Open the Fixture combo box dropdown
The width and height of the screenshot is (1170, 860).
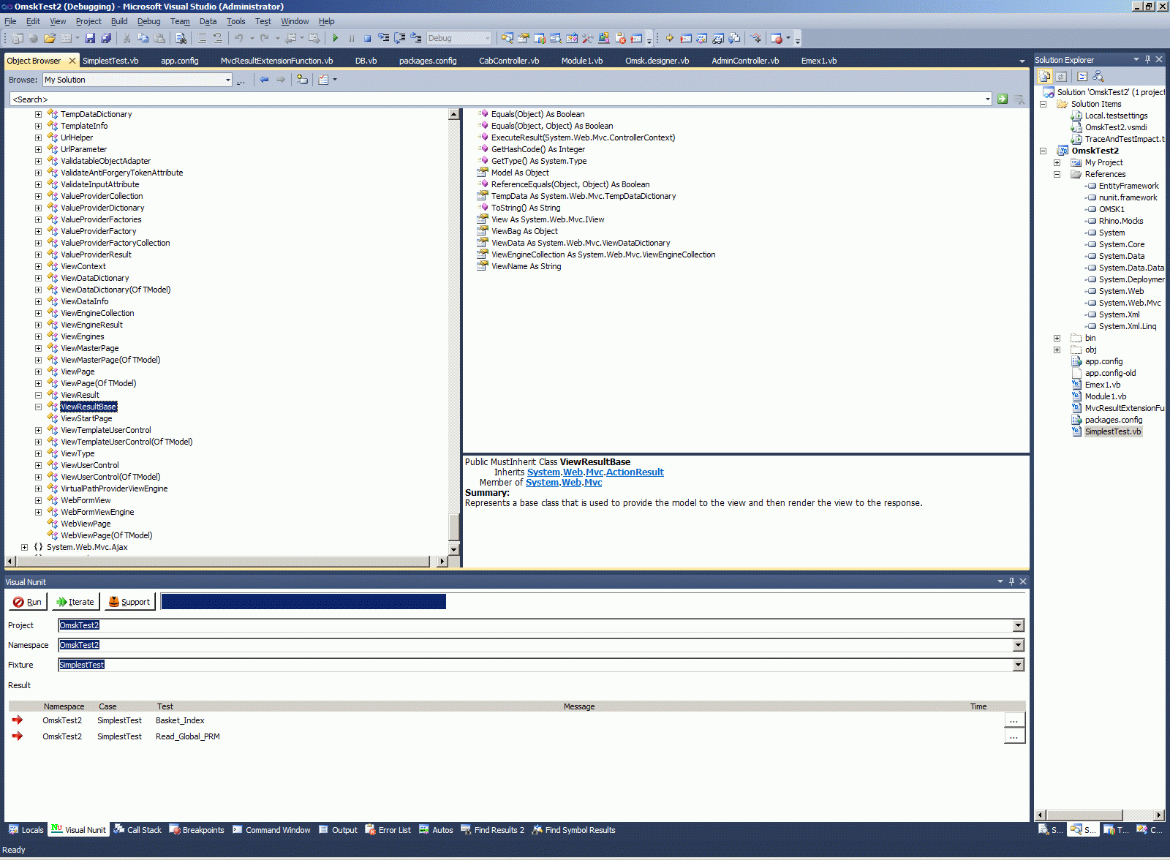click(x=1018, y=665)
